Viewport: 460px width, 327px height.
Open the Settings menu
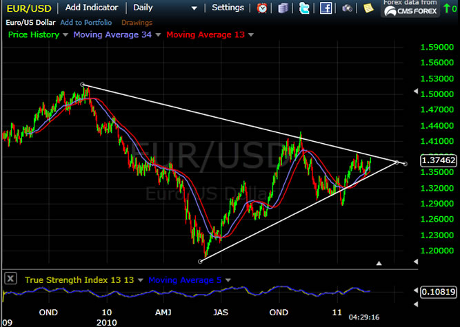(x=228, y=8)
